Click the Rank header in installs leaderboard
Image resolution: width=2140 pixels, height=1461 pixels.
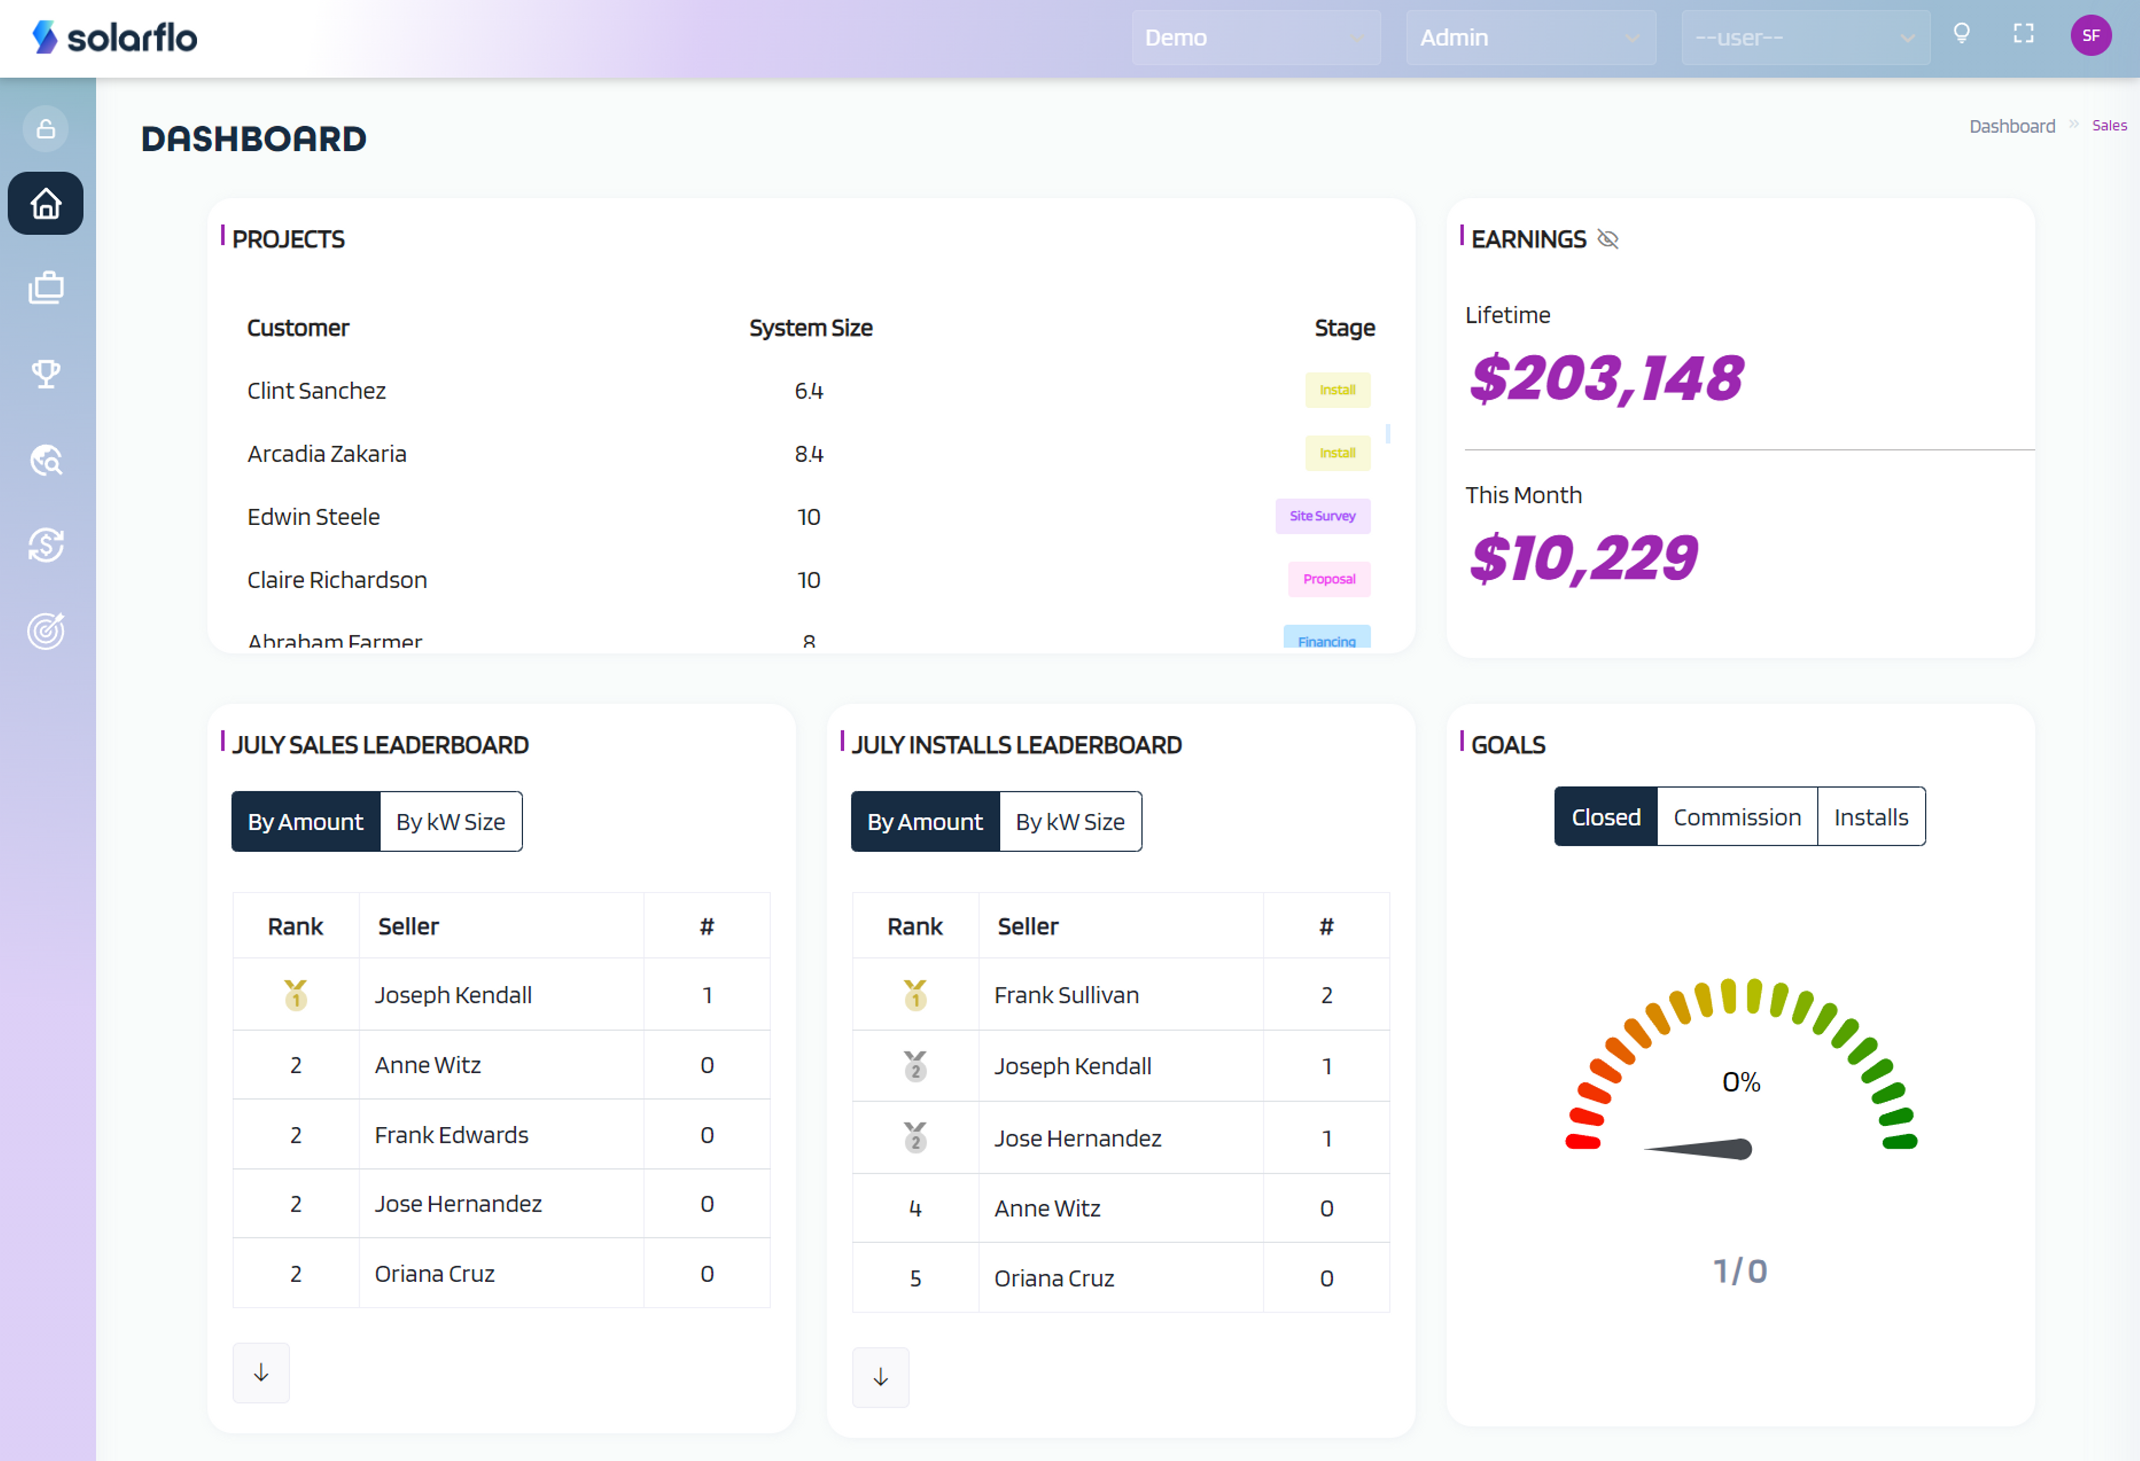tap(915, 926)
